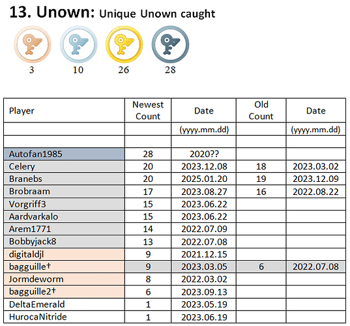350x326 pixels.
Task: Click the platinum Unown medal icon
Action: [x=170, y=44]
